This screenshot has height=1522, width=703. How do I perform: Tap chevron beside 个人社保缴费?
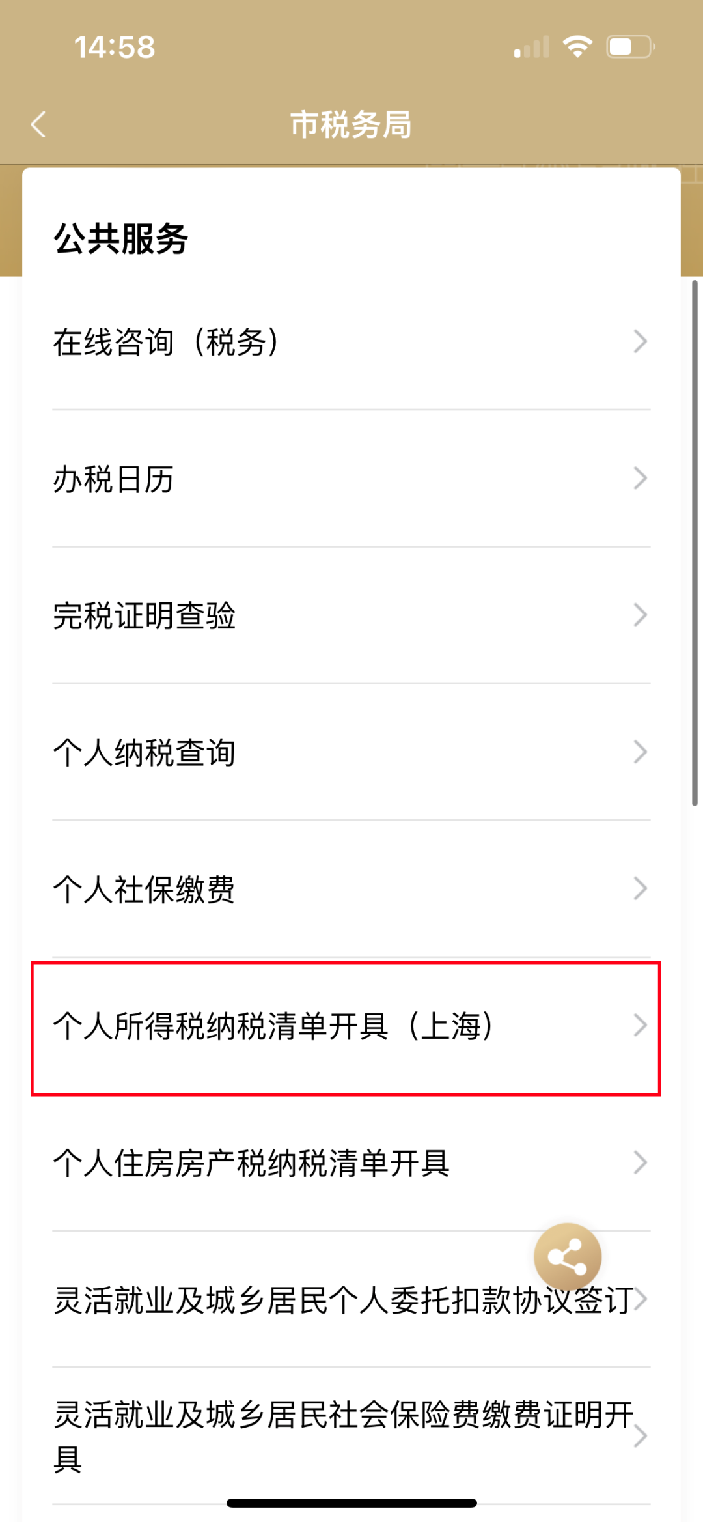pos(641,888)
